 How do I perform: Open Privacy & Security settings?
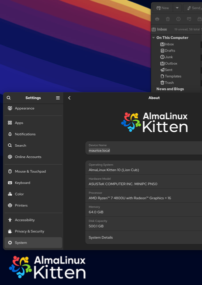point(33,231)
